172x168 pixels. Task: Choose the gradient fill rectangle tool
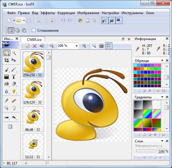(6, 77)
